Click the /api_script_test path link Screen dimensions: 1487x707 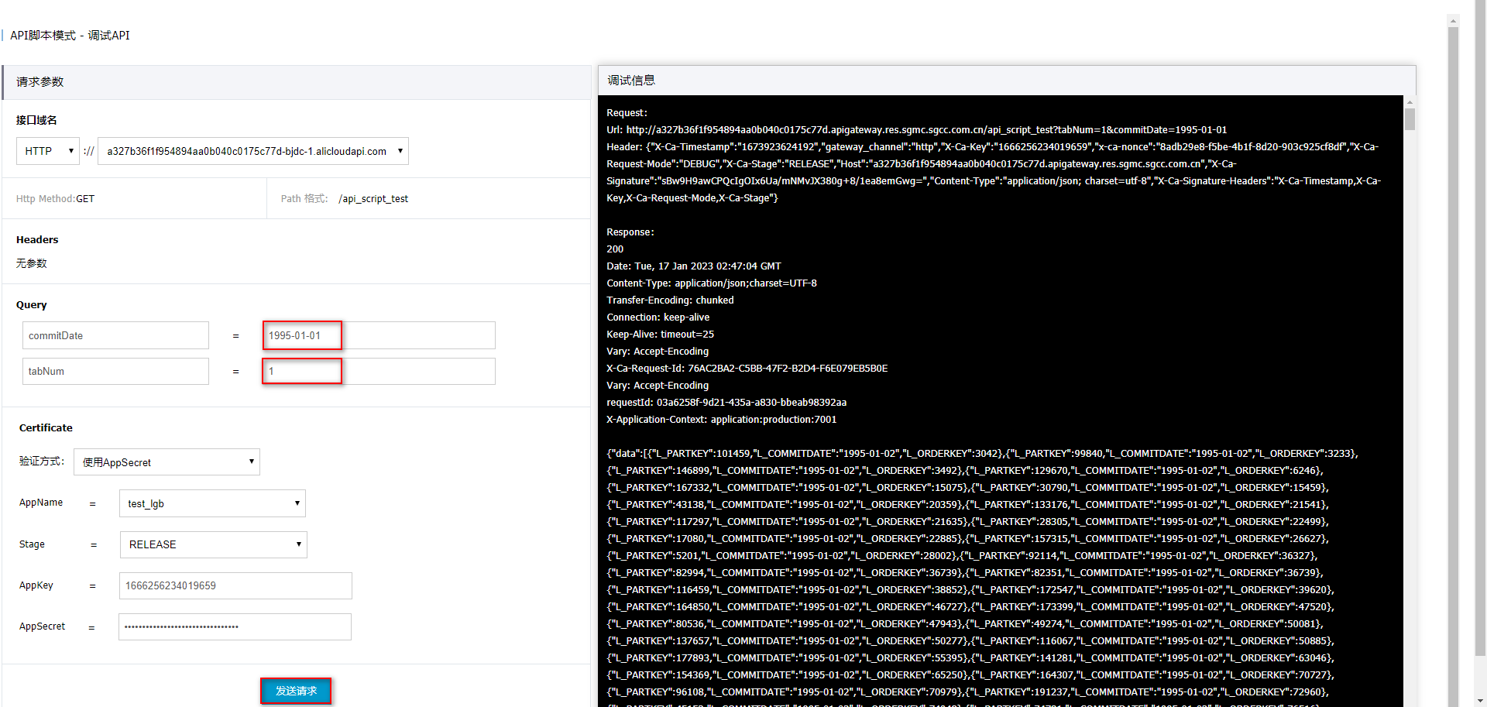click(373, 198)
